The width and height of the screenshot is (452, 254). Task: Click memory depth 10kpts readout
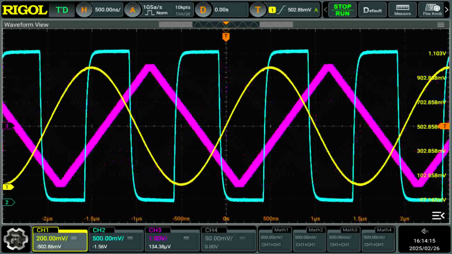(182, 7)
